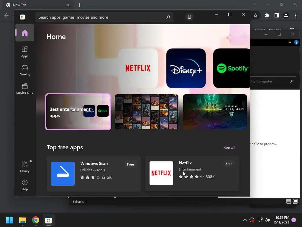The width and height of the screenshot is (302, 227).
Task: Open the Apps section in the sidebar
Action: tap(25, 52)
